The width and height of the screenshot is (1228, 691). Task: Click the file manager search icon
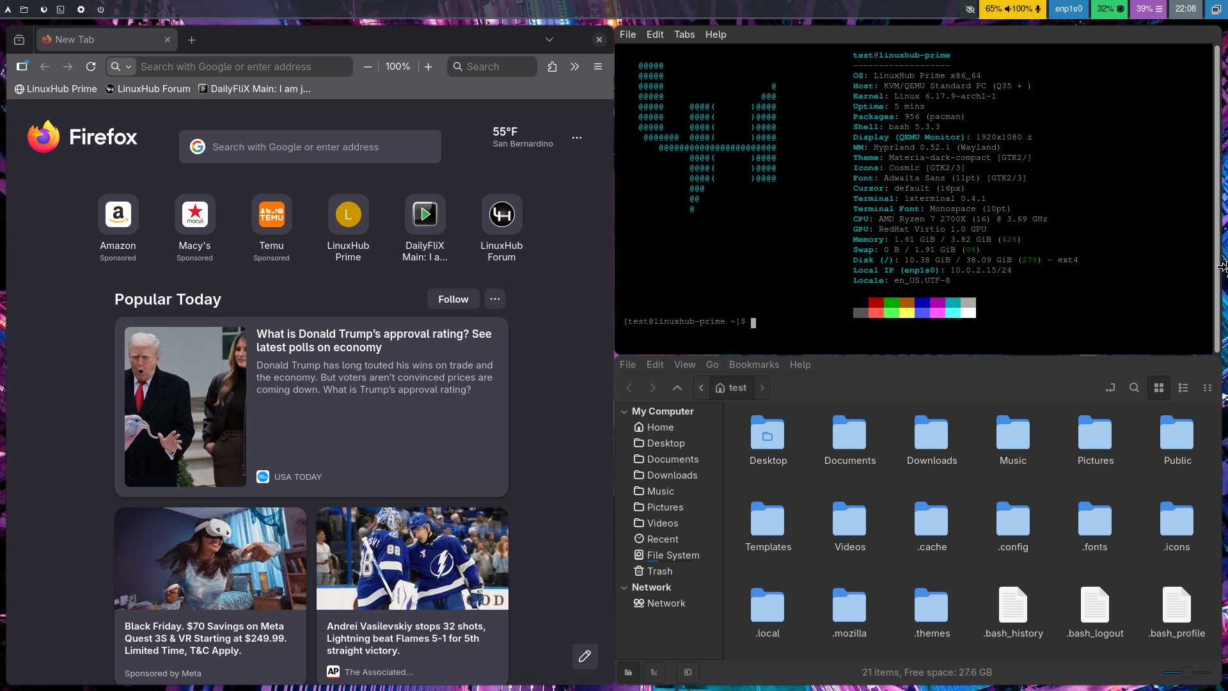point(1134,388)
